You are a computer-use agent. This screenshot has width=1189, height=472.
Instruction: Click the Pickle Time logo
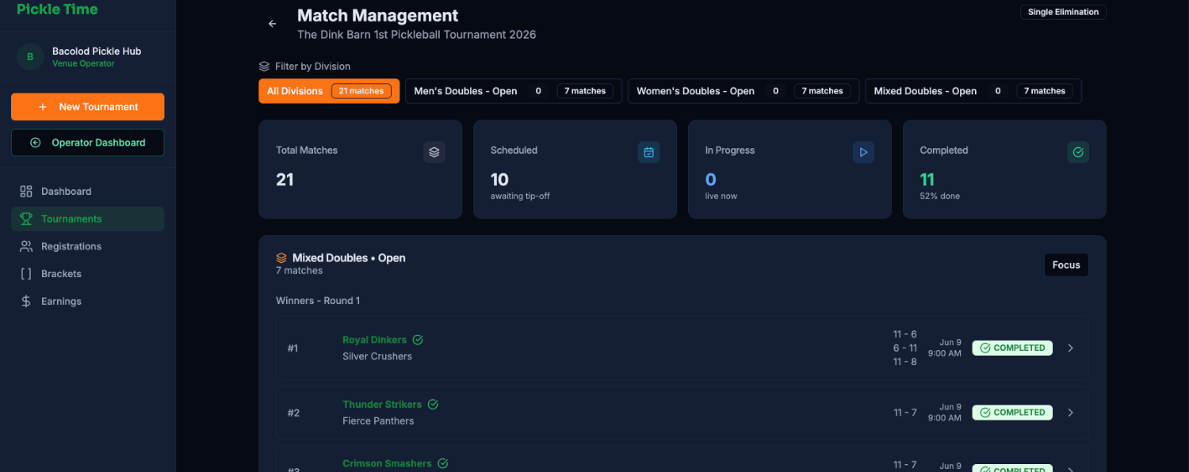(57, 10)
